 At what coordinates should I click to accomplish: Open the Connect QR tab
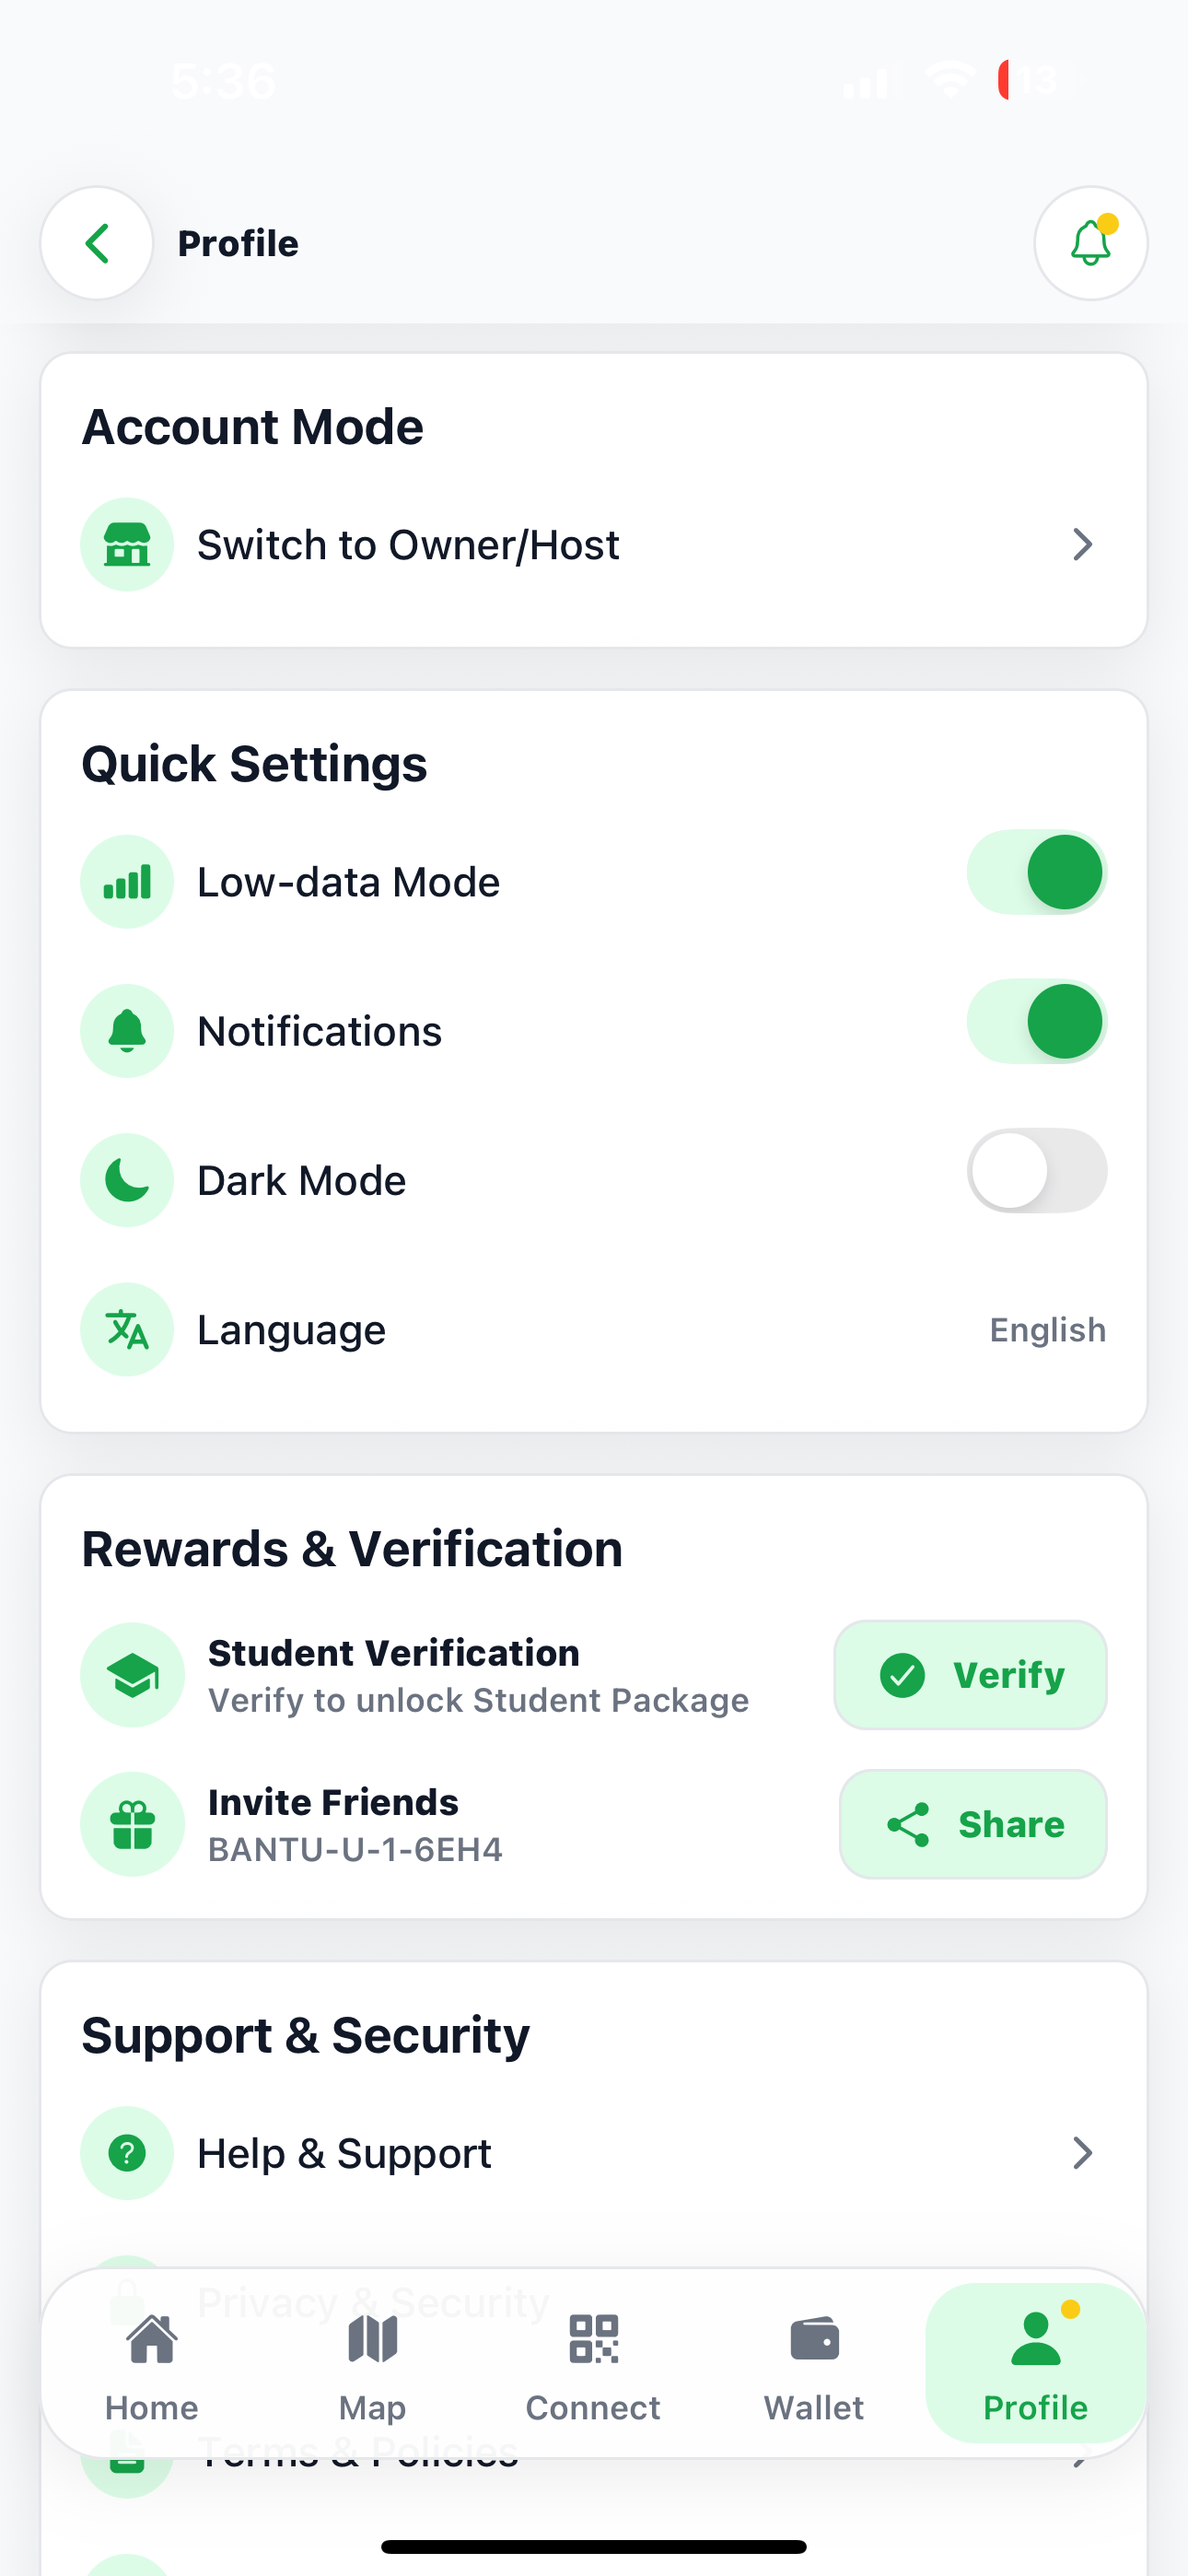pos(593,2365)
